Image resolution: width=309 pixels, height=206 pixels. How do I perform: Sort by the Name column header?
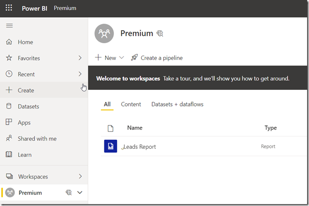(135, 128)
